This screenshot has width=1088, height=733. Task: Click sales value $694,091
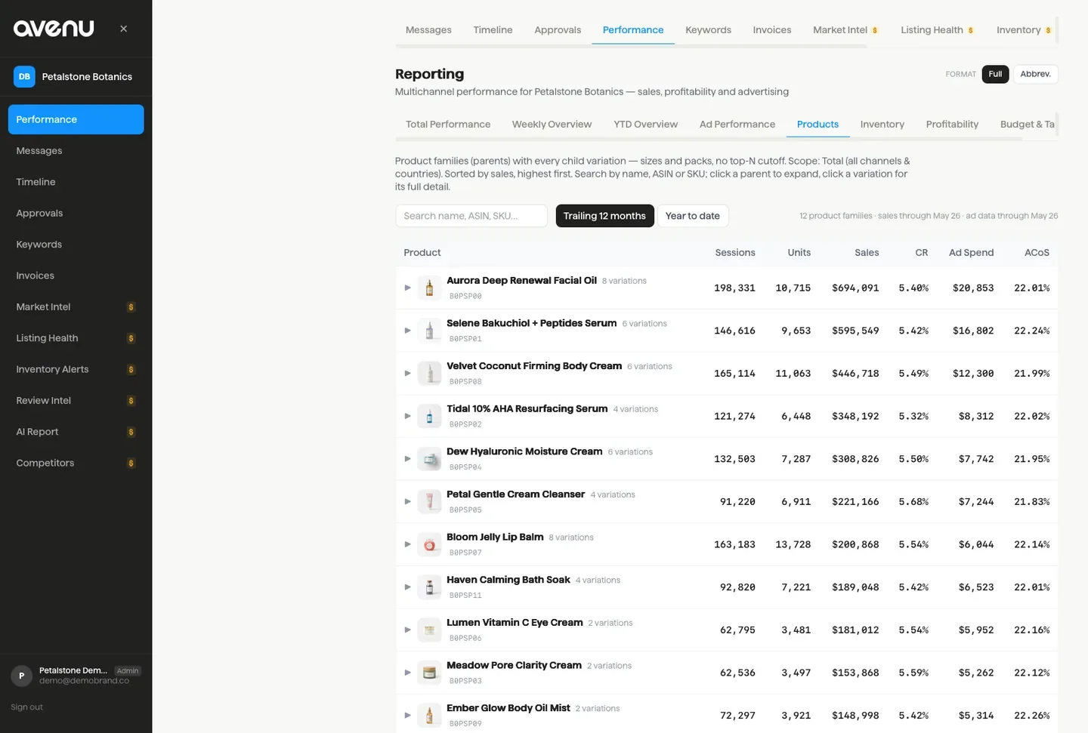tap(855, 288)
